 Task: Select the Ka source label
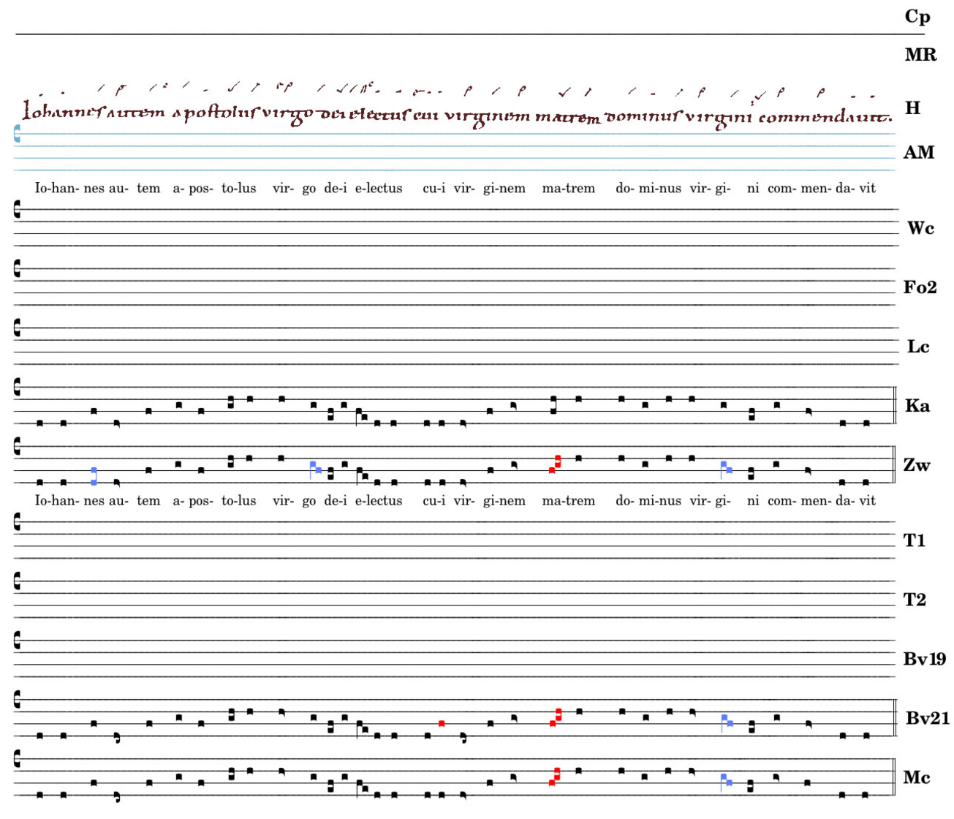pyautogui.click(x=917, y=406)
